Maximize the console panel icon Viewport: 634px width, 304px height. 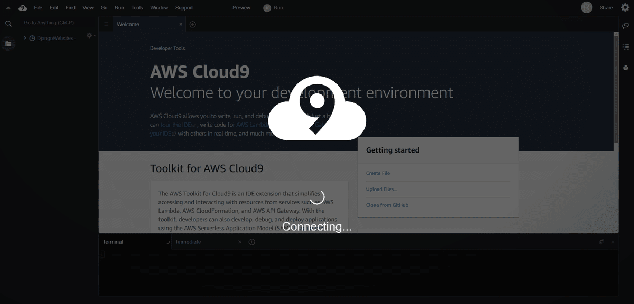click(602, 242)
